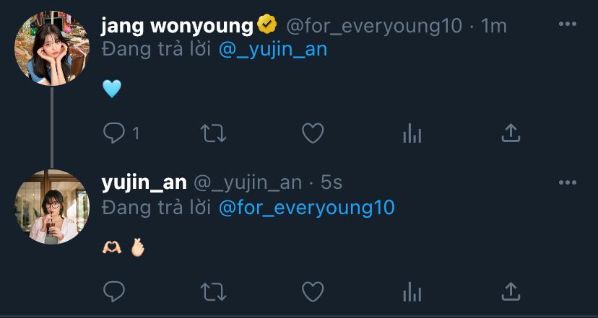Retweet jang wonyoung's blue heart tweet
The image size is (598, 318).
point(214,133)
